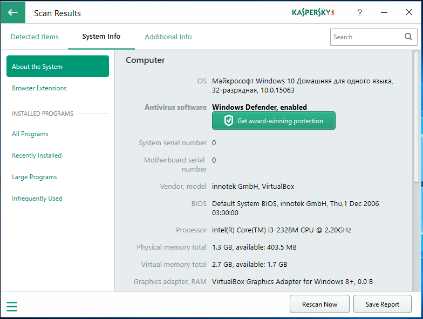Viewport: 423px width, 319px height.
Task: Click the 1.3 GB physical memory value
Action: point(254,247)
